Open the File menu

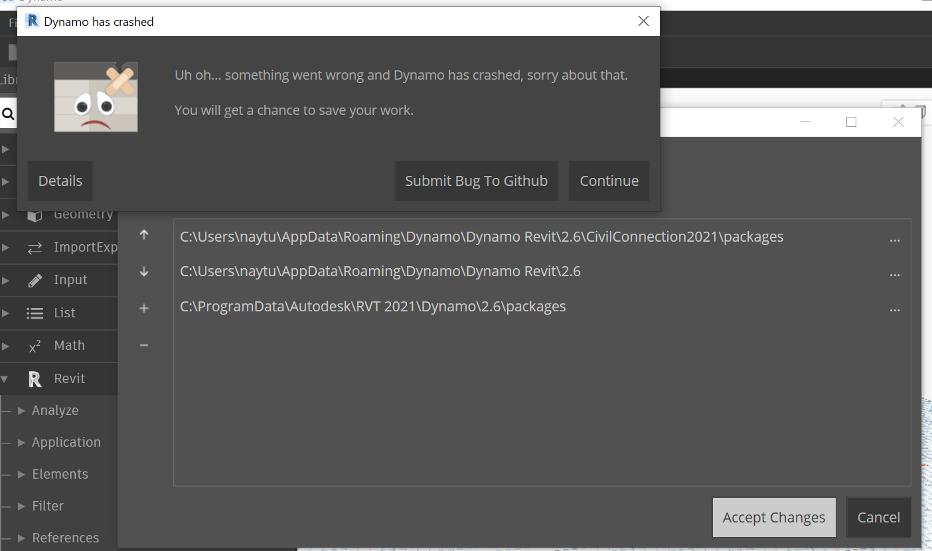pyautogui.click(x=12, y=22)
